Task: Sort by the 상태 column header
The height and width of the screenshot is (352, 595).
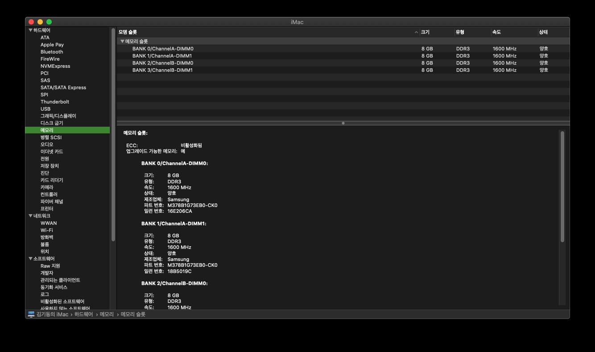Action: click(x=553, y=32)
